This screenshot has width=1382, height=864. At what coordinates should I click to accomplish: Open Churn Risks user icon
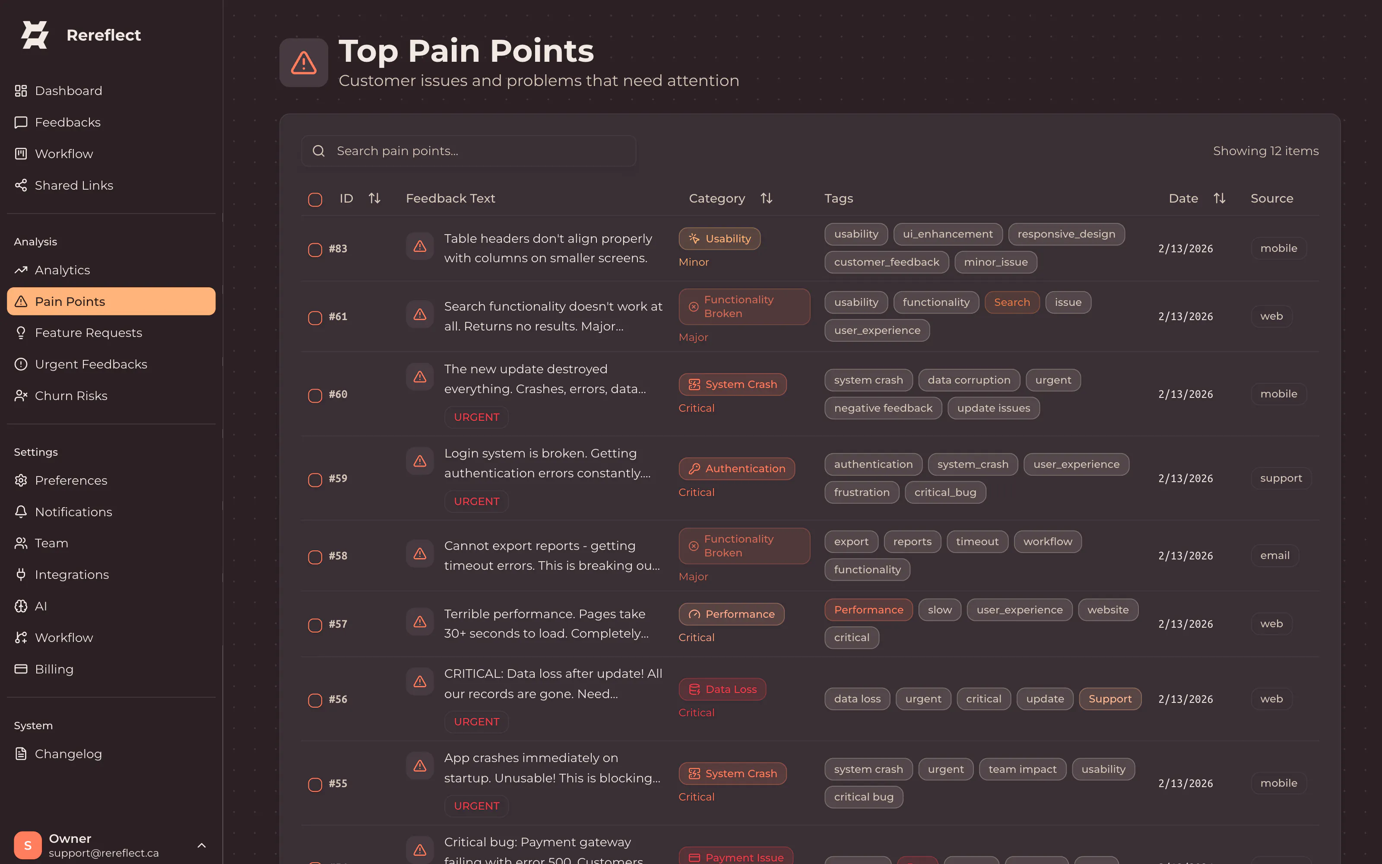[x=21, y=395]
